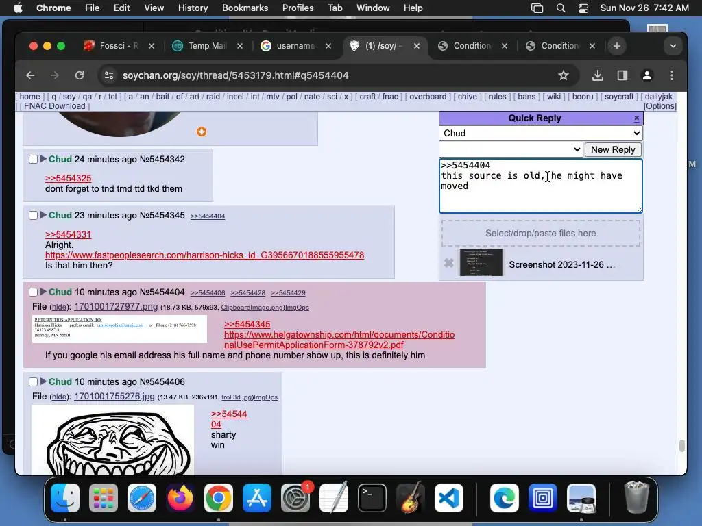Open System Settings from the Dock
702x526 pixels.
[x=295, y=498]
